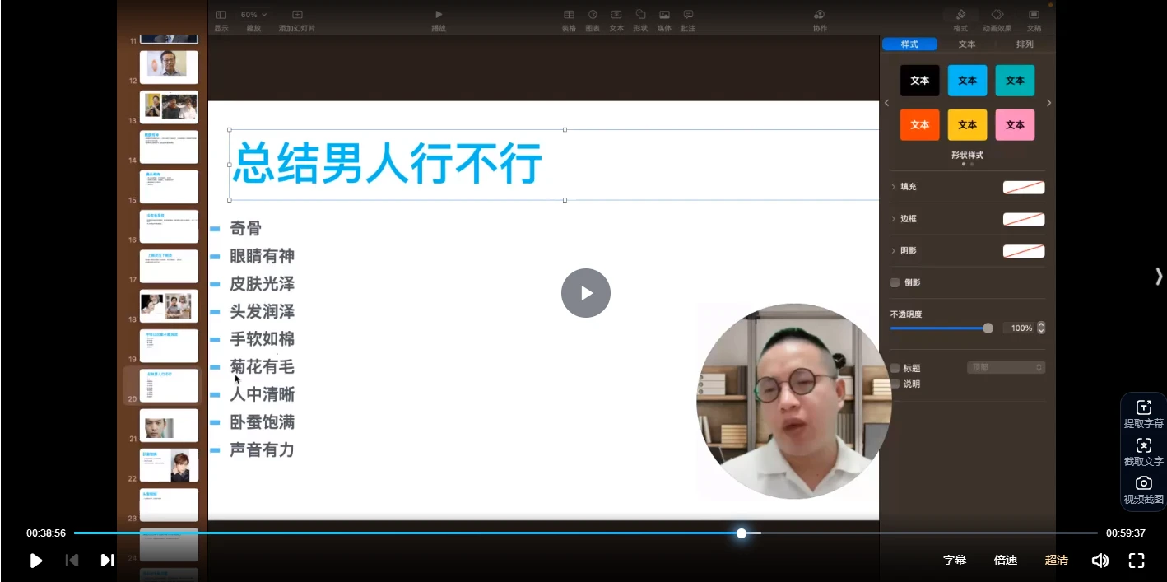Tick the 标题 title checkbox

click(895, 368)
